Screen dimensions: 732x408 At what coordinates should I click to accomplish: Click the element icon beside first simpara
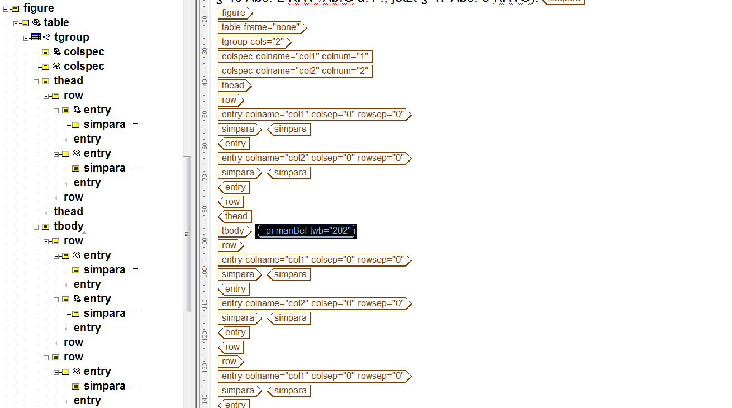coord(75,124)
